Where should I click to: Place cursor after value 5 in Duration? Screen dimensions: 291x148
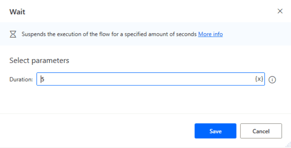[44, 79]
